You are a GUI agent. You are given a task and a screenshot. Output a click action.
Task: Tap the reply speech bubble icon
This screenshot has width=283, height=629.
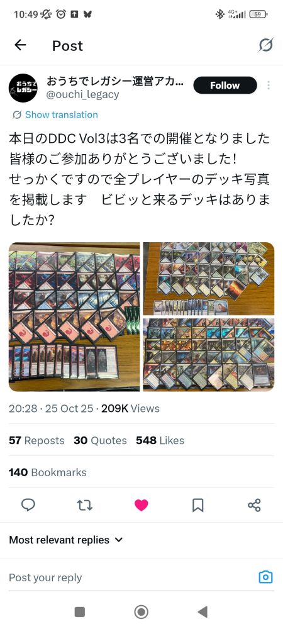pos(28,504)
